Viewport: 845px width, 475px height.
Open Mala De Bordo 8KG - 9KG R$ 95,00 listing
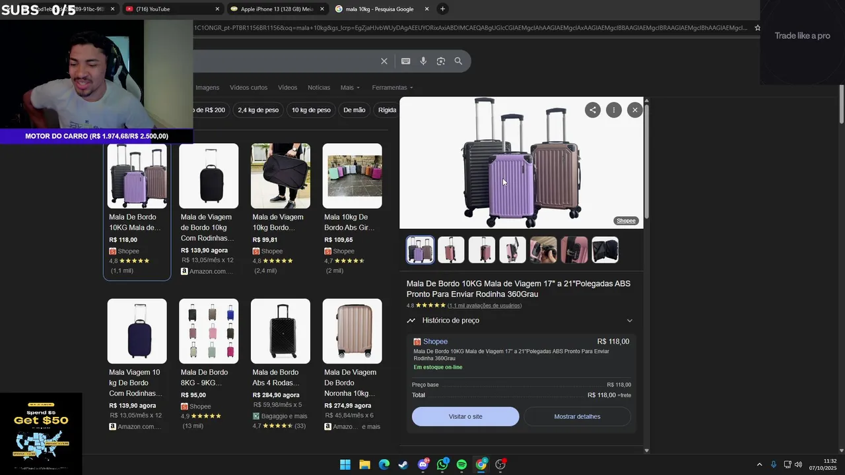[x=209, y=365]
